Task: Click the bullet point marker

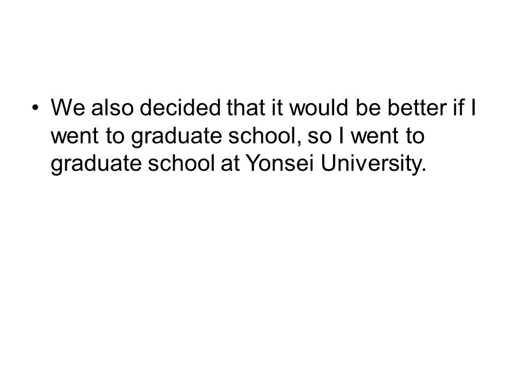Action: pyautogui.click(x=36, y=108)
